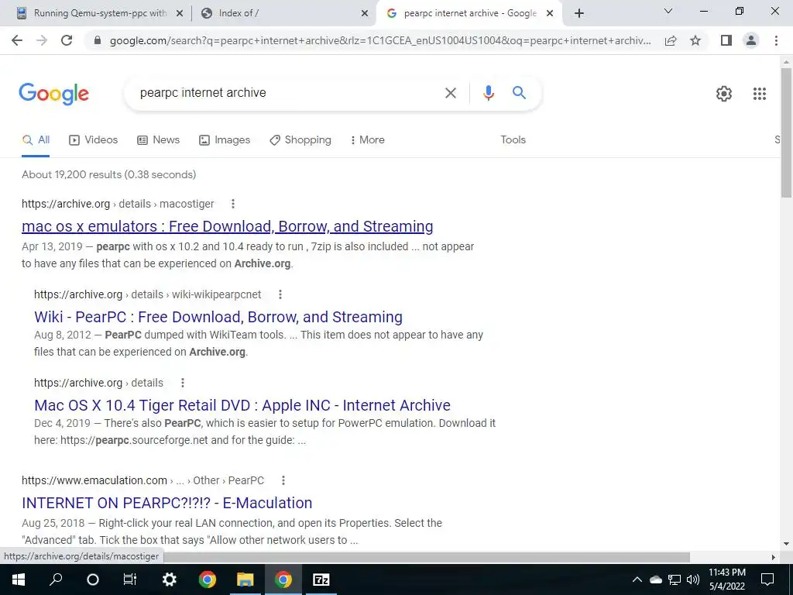
Task: Open the 7-Zip taskbar app
Action: 321,580
